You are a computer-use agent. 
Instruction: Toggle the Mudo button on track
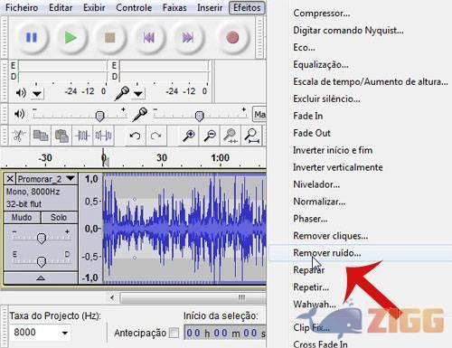[x=22, y=217]
